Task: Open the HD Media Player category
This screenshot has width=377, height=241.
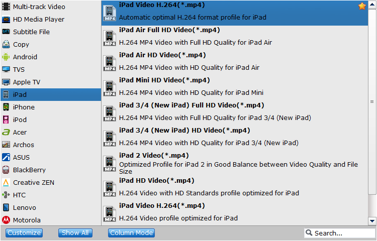Action: click(51, 19)
